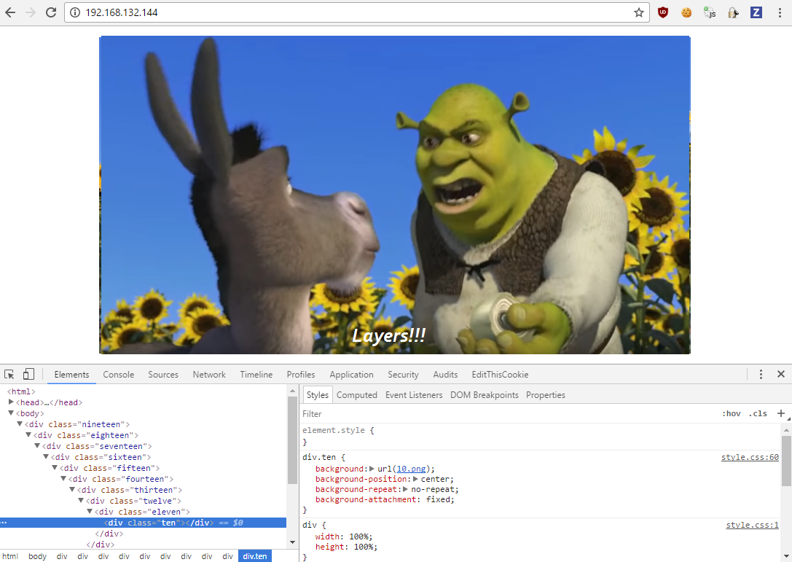Select the div class ten DOM row
Image resolution: width=792 pixels, height=562 pixels.
144,523
